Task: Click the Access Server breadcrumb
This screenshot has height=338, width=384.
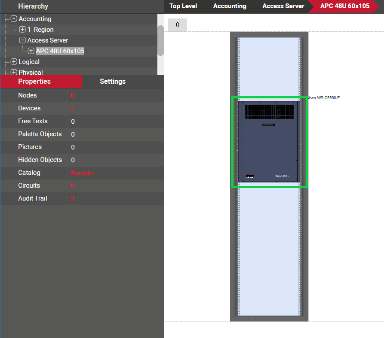Action: pyautogui.click(x=283, y=6)
